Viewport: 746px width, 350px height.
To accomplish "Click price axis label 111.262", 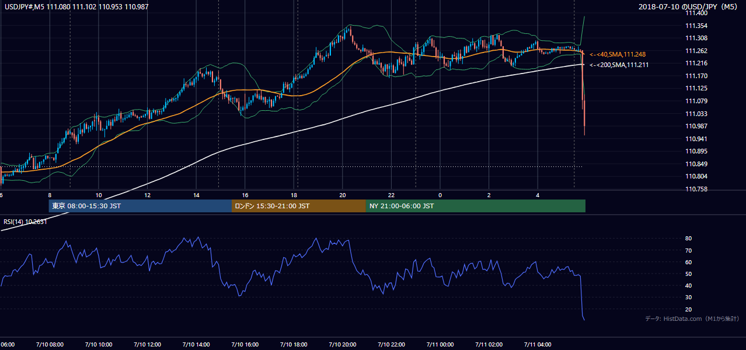I will [x=696, y=51].
